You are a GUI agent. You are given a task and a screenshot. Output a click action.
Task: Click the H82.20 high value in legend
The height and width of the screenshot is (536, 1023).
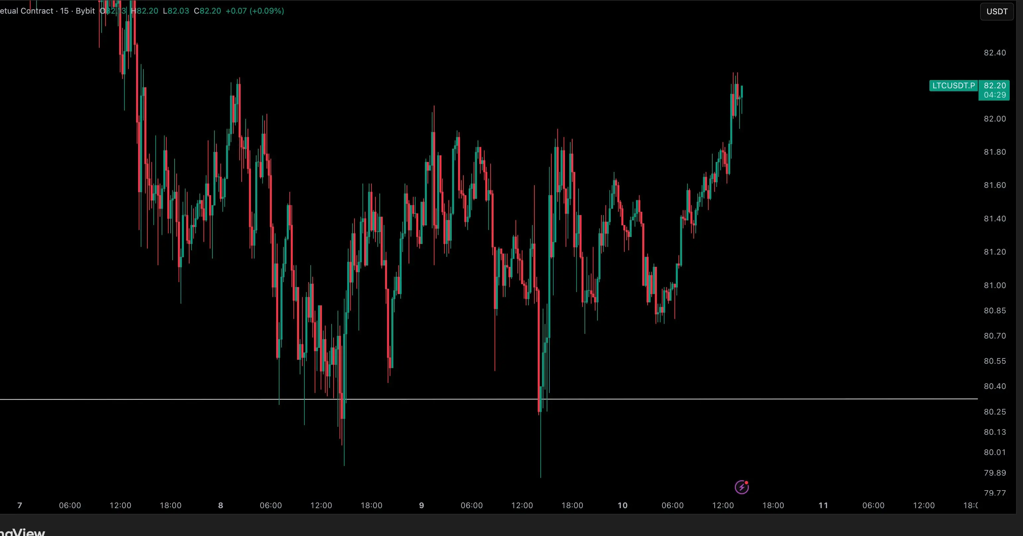[x=145, y=11]
